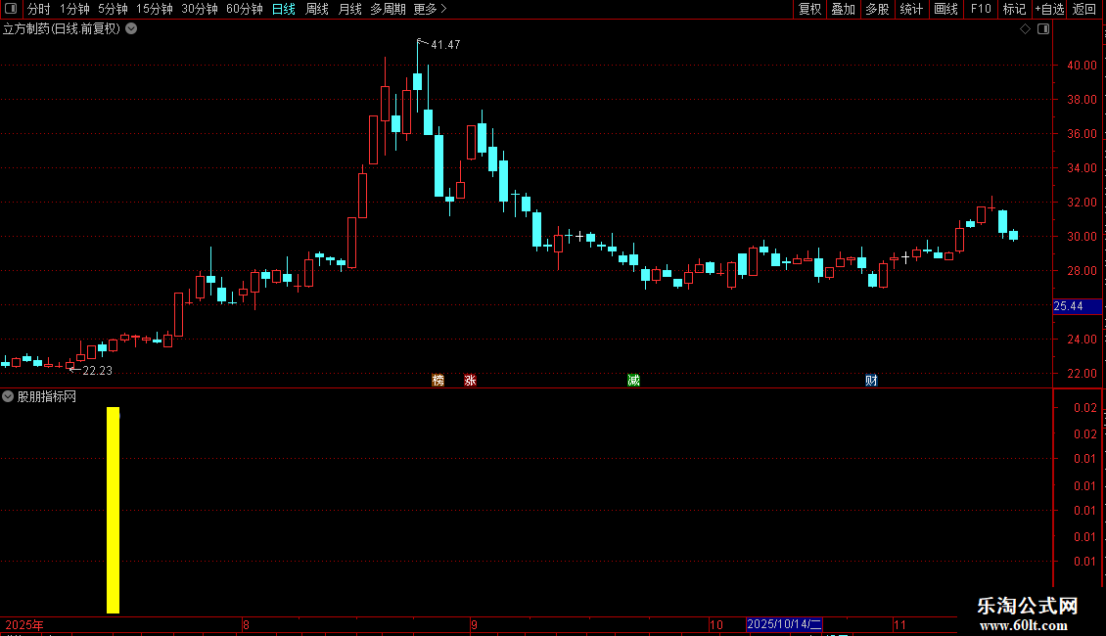The width and height of the screenshot is (1106, 636).
Task: Click month 11 on the time axis
Action: click(900, 624)
